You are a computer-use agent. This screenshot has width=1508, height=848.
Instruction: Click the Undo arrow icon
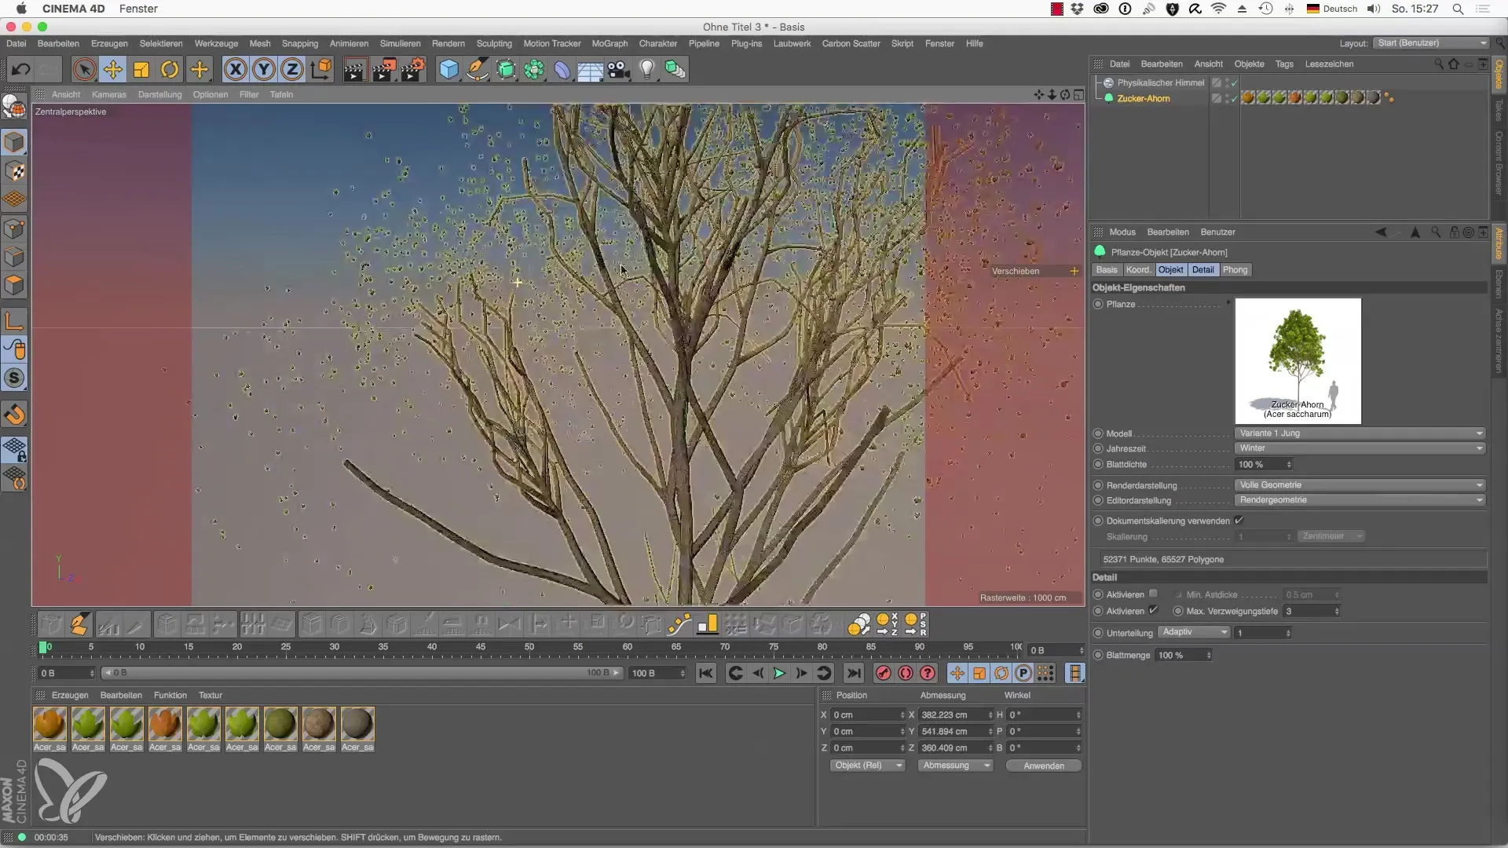point(21,70)
